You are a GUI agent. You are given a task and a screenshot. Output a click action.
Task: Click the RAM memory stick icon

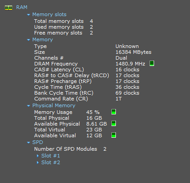tap(9, 8)
